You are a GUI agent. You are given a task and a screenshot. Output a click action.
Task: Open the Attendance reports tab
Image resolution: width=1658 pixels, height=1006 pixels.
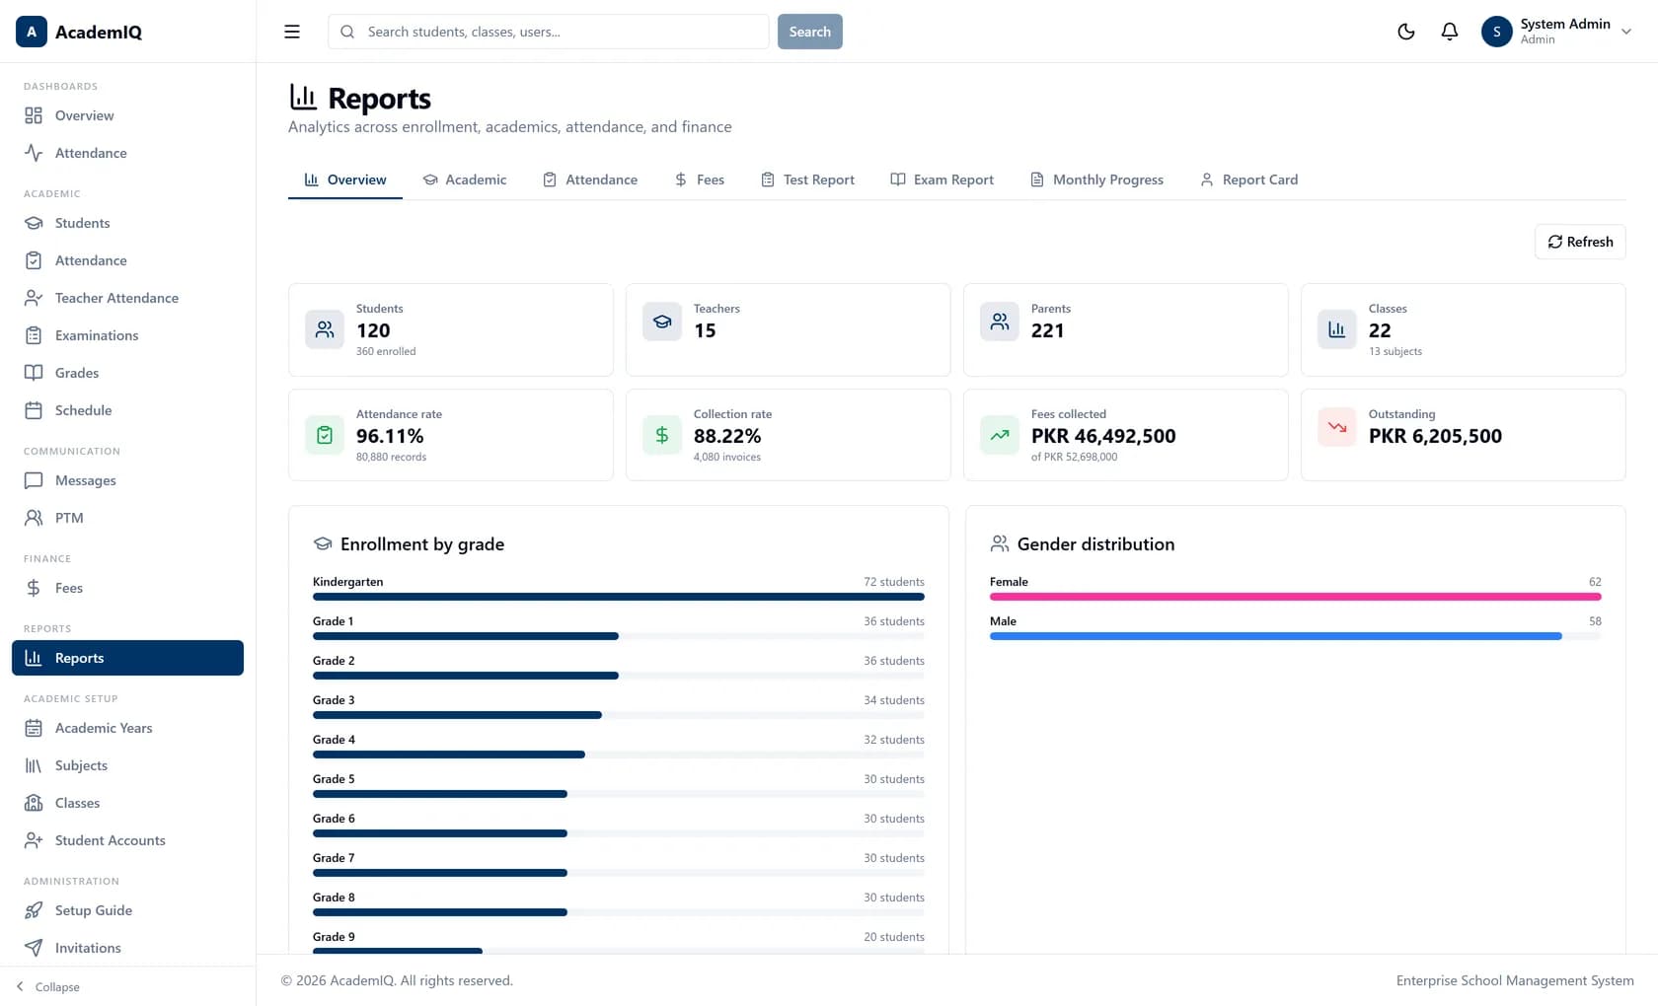(x=590, y=180)
